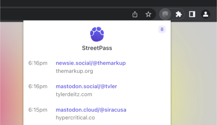
Task: Focus the browser address bar
Action: click(x=63, y=14)
